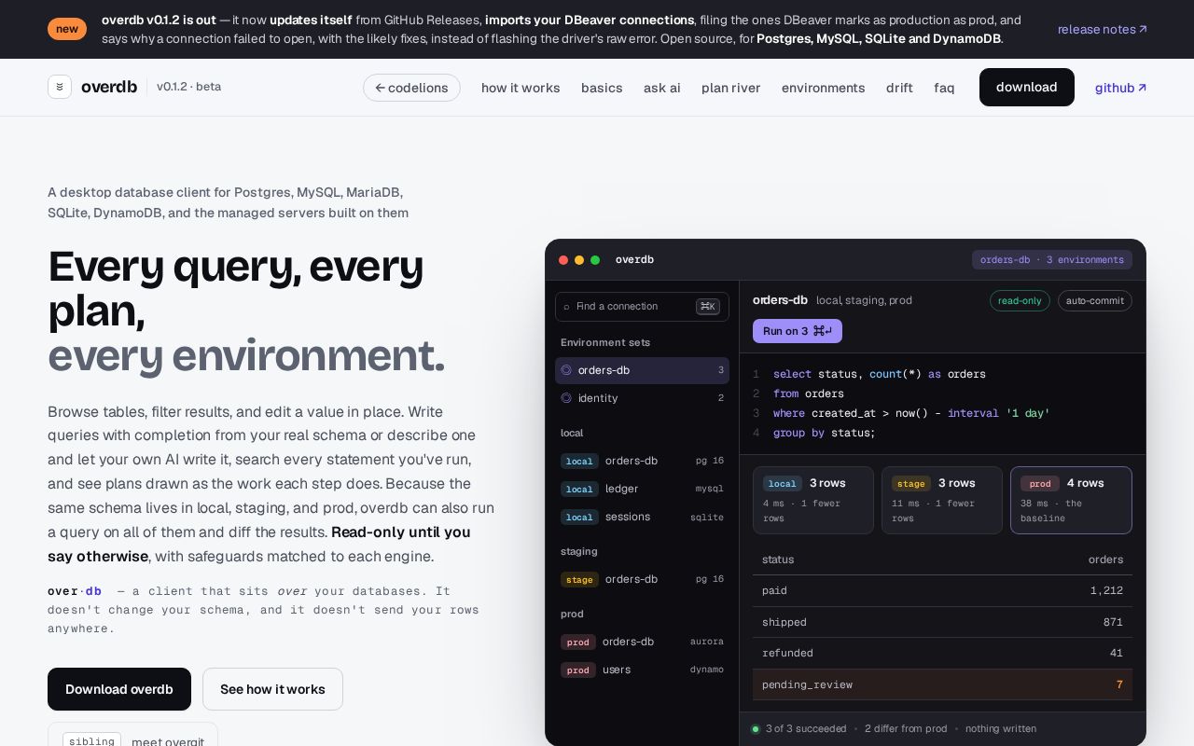Open the environments nav item
1194x746 pixels.
point(824,88)
